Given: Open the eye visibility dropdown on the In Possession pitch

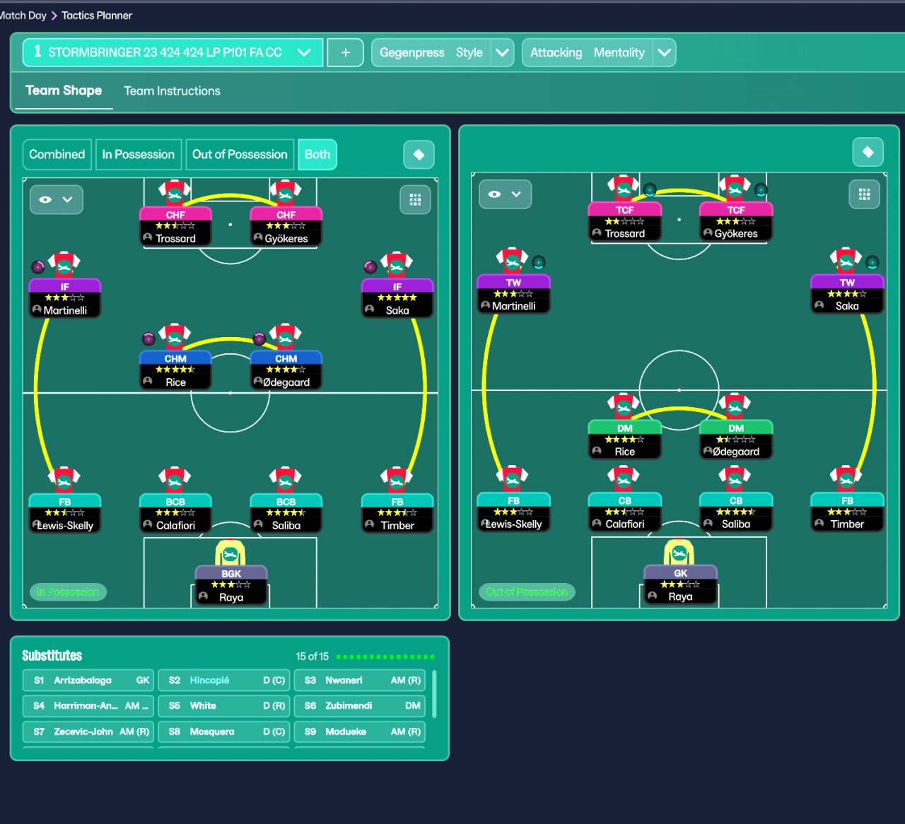Looking at the screenshot, I should pos(57,200).
